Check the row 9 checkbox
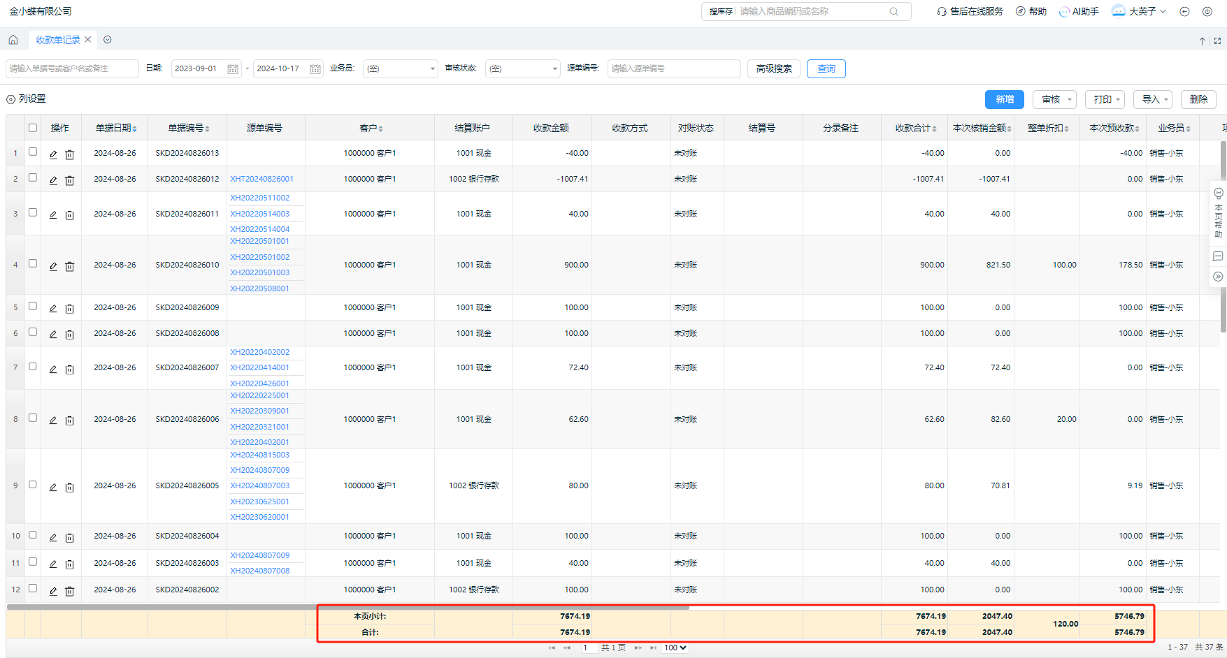This screenshot has width=1227, height=658. (x=33, y=484)
